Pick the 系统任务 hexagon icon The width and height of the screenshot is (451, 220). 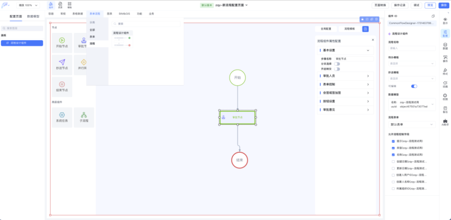(62, 115)
